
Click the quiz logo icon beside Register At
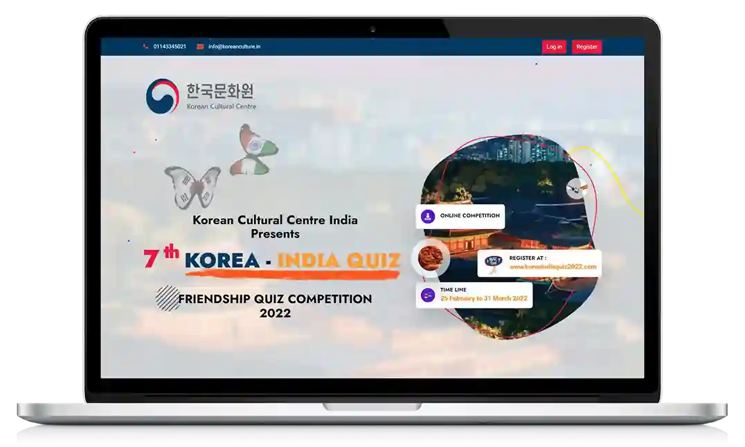click(x=493, y=263)
